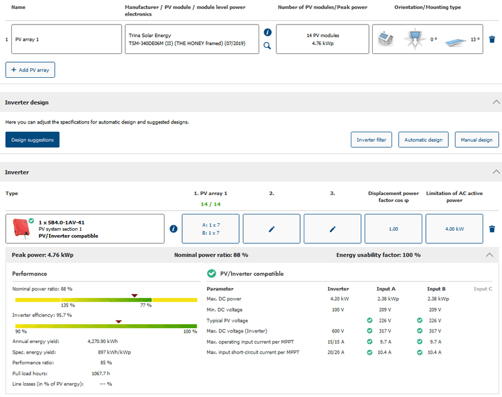Viewport: 502px width, 397px height.
Task: Click pencil edit icon in column 2
Action: [272, 229]
